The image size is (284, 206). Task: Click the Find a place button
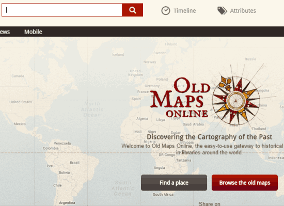[x=174, y=183]
